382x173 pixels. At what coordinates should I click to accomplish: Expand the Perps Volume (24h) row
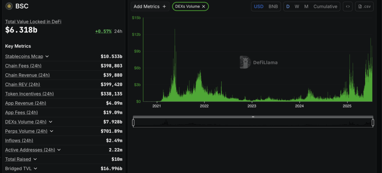point(51,131)
